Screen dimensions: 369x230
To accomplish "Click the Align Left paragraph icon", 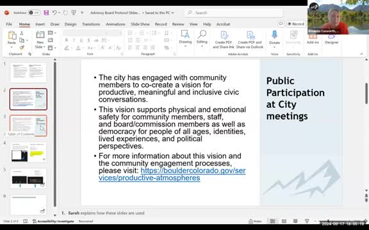I will click(130, 48).
